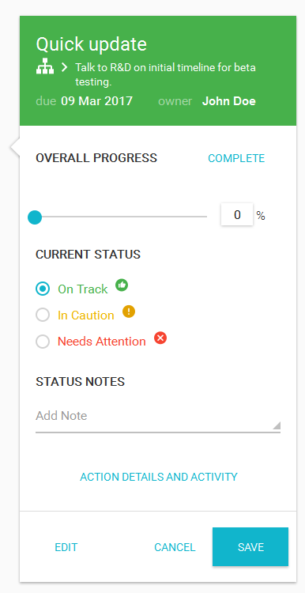Click the owner name John Doe

[x=228, y=101]
